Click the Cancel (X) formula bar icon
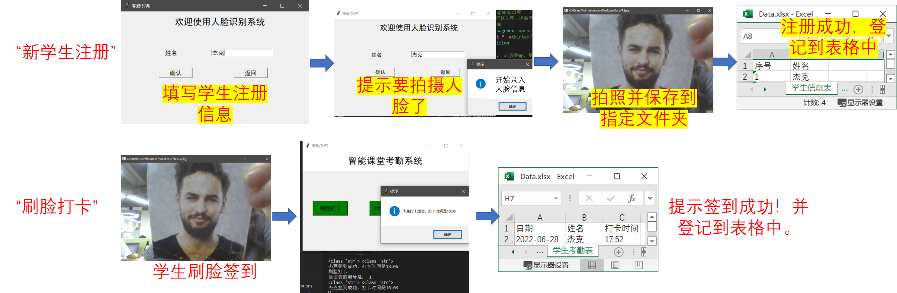897x293 pixels. coord(589,198)
